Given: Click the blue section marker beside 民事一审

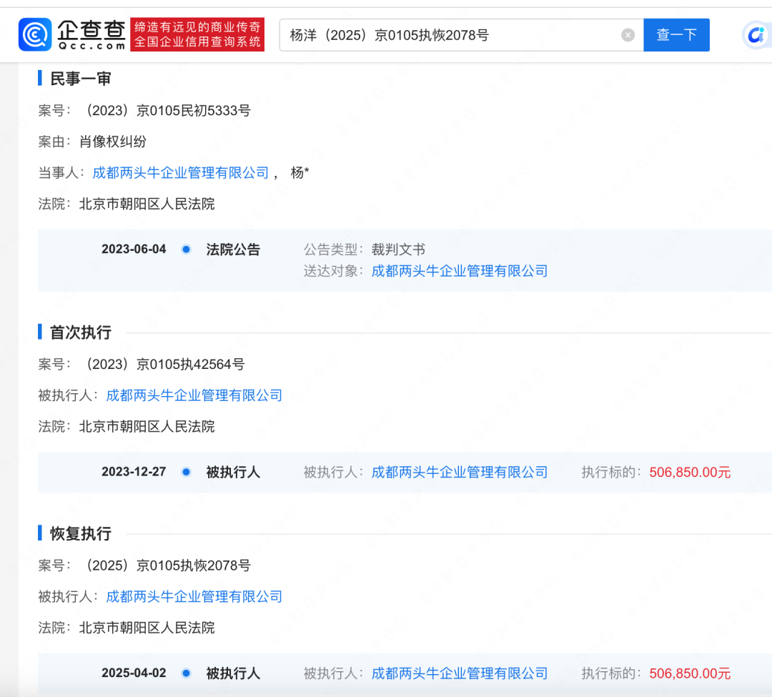Looking at the screenshot, I should pyautogui.click(x=39, y=78).
